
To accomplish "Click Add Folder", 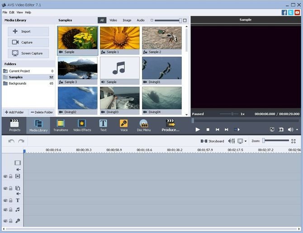I will click(14, 112).
